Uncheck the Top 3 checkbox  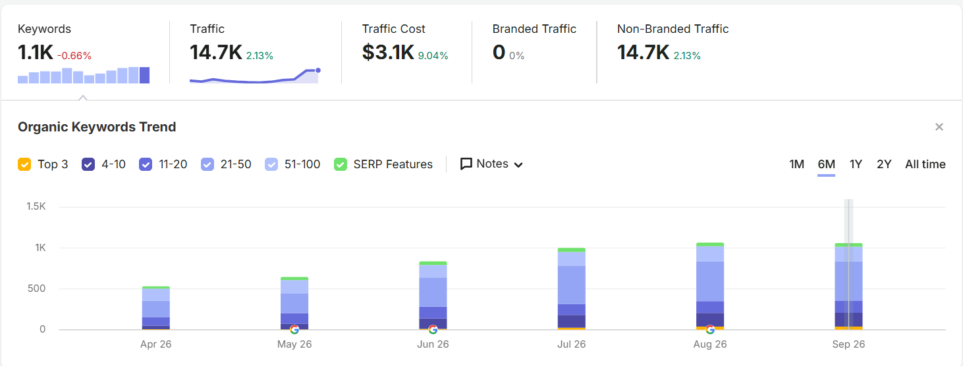[x=24, y=164]
